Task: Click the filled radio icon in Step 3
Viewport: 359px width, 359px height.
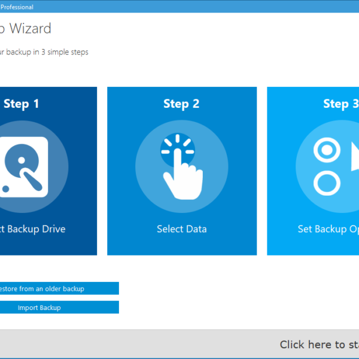Action: click(x=327, y=150)
